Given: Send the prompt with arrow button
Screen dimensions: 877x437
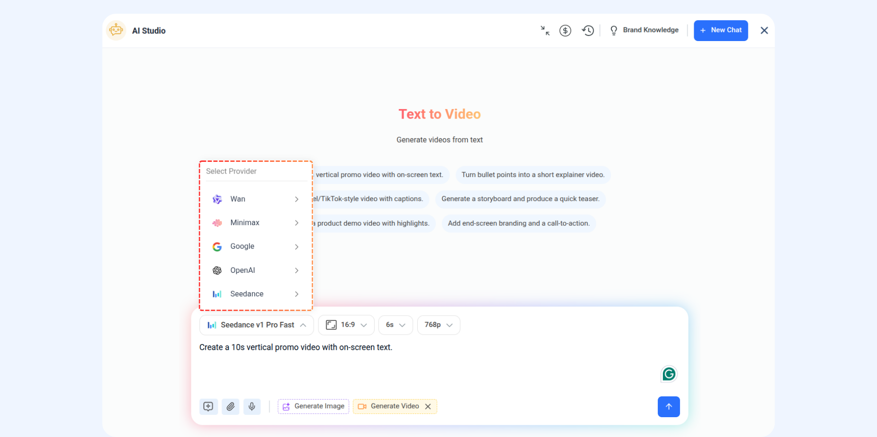Looking at the screenshot, I should click(669, 407).
